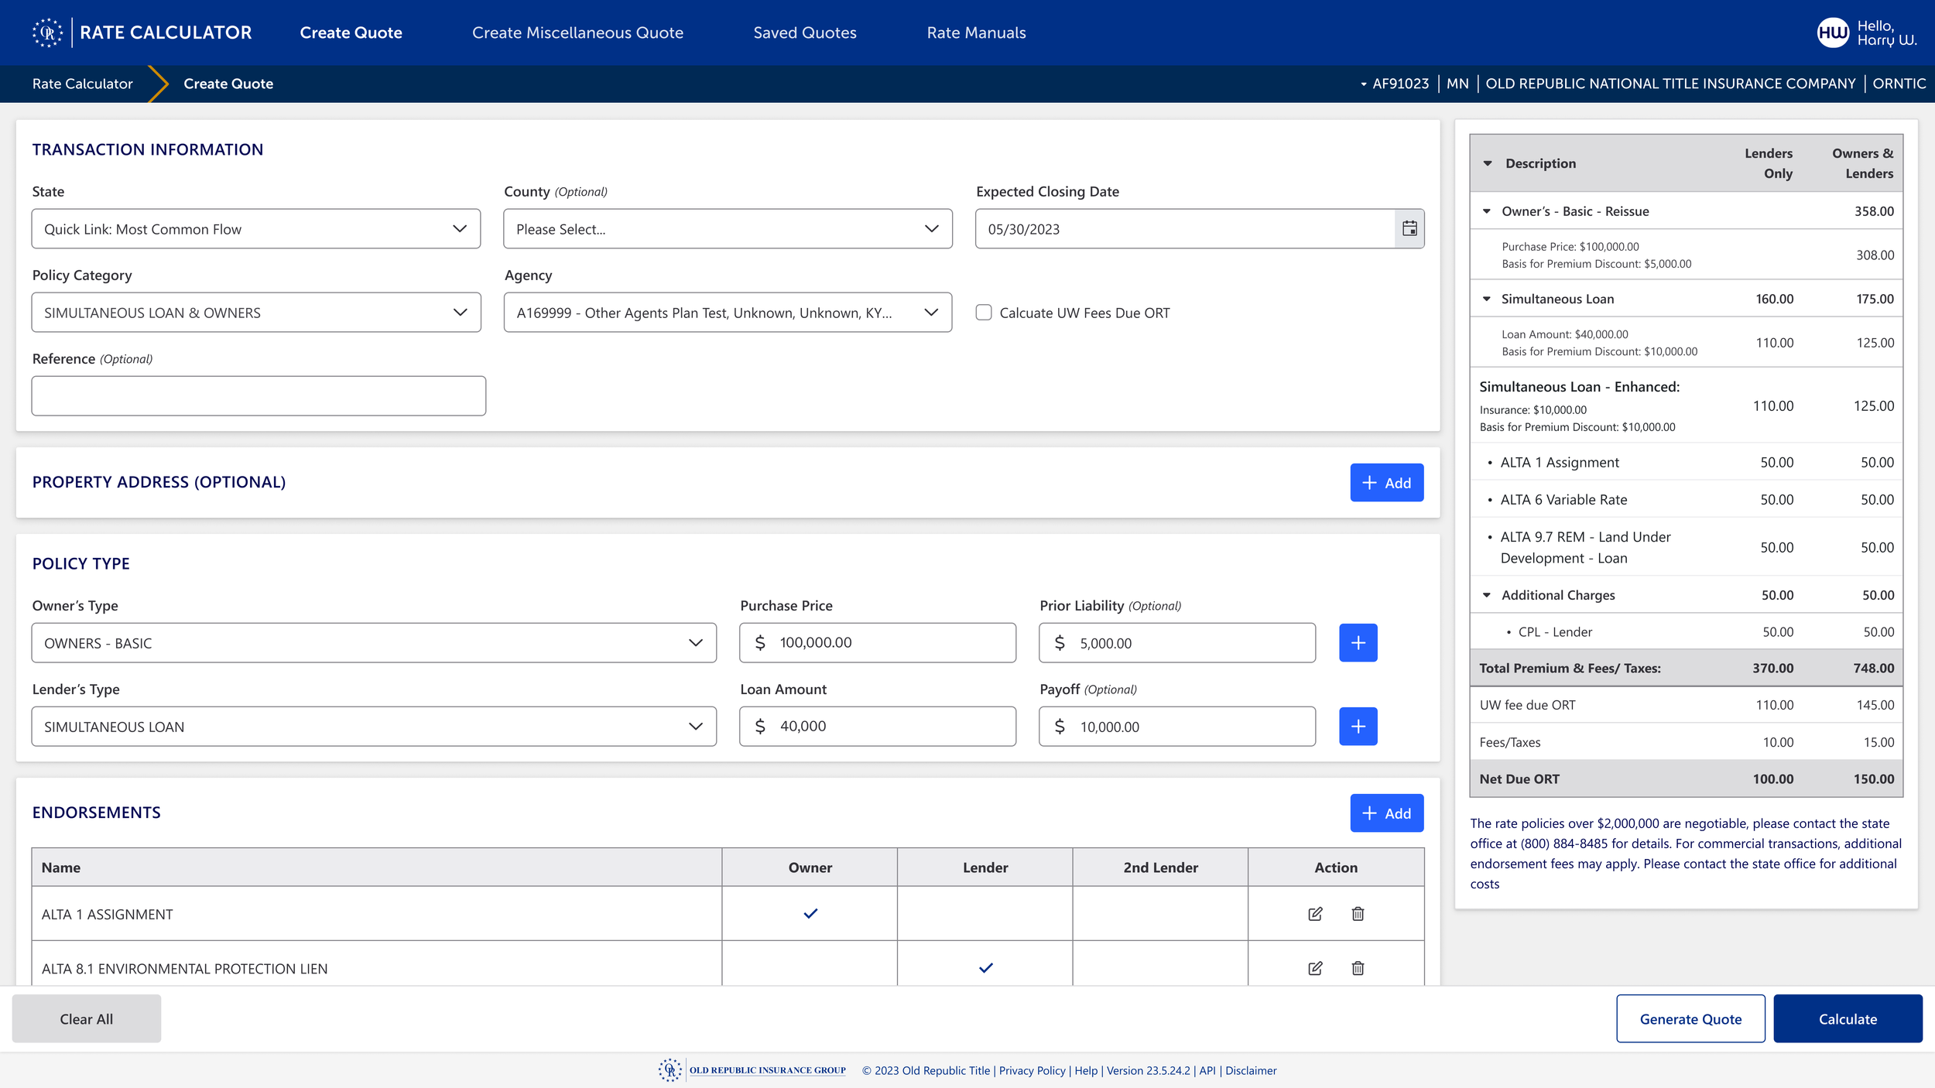Click edit icon for ALTA 1 ASSIGNMENT row
Image resolution: width=1935 pixels, height=1088 pixels.
click(1315, 914)
